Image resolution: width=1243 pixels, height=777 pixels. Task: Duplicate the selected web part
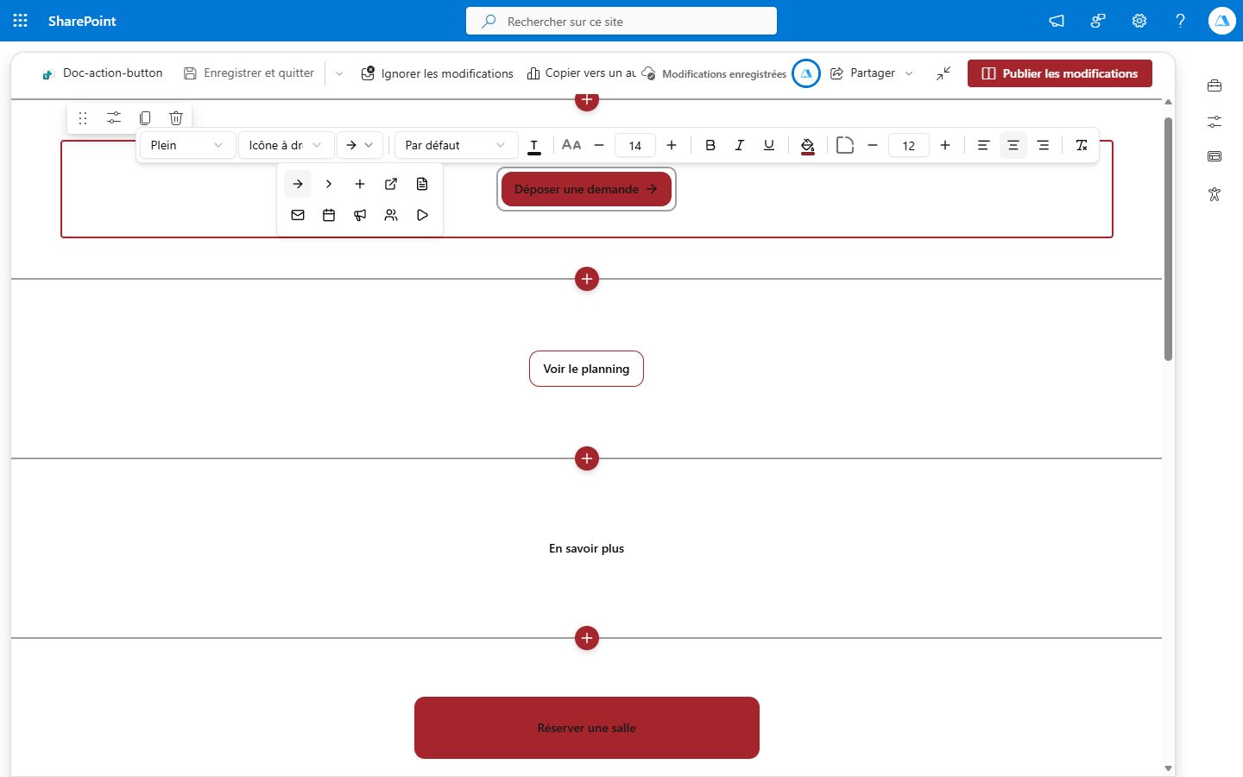pyautogui.click(x=145, y=117)
